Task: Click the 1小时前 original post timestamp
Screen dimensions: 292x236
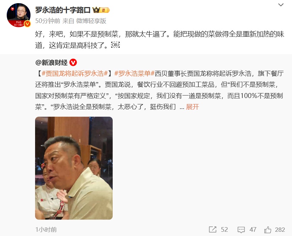Action: [x=46, y=230]
